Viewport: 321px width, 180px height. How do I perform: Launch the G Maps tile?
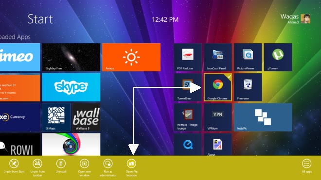(x=56, y=117)
